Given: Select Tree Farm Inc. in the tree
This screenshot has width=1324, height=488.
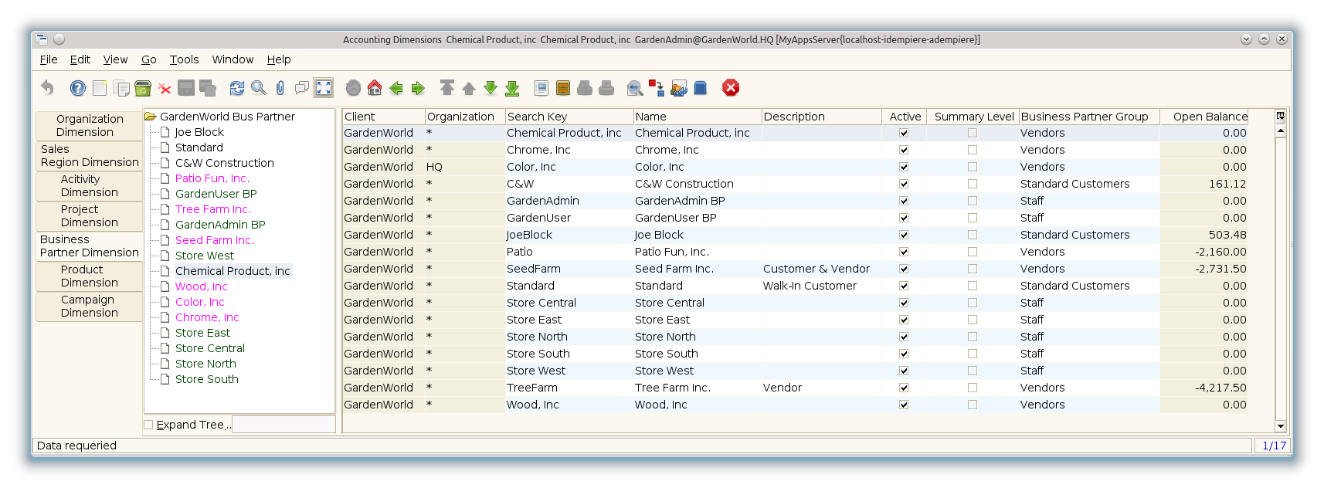Looking at the screenshot, I should (212, 209).
